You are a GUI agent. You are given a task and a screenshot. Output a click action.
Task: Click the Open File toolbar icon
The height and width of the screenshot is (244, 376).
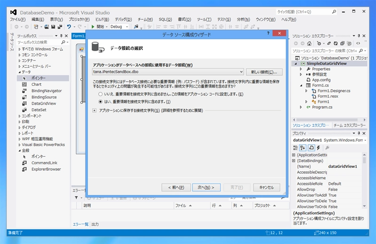(47, 27)
